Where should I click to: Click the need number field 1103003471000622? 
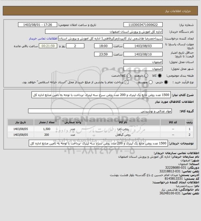[x=143, y=25]
